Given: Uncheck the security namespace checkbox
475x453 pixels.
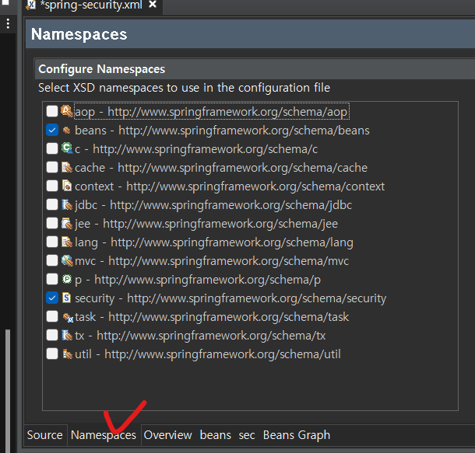Looking at the screenshot, I should pos(52,298).
